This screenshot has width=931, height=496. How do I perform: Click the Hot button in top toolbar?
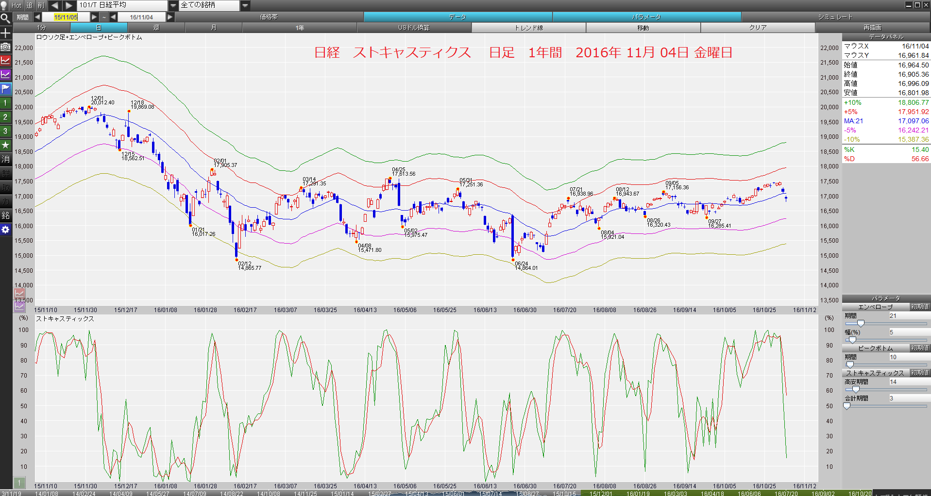point(17,5)
